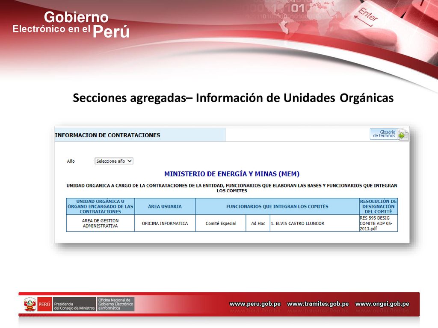Select the 'INFORMACION DE CONTRATACIONES' heading
Image resolution: width=438 pixels, height=328 pixels.
click(107, 135)
